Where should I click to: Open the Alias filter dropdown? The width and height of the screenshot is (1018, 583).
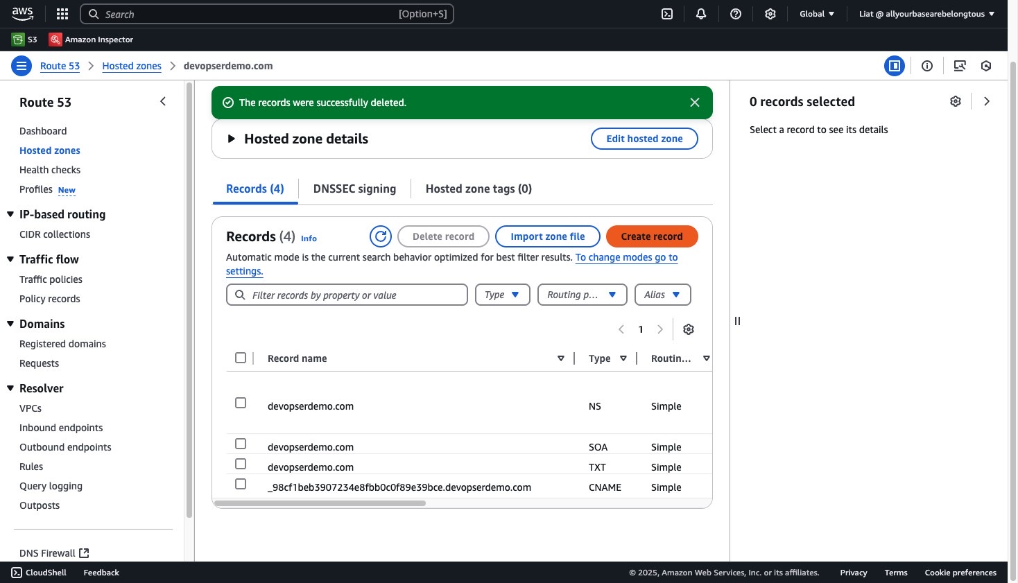pos(663,295)
